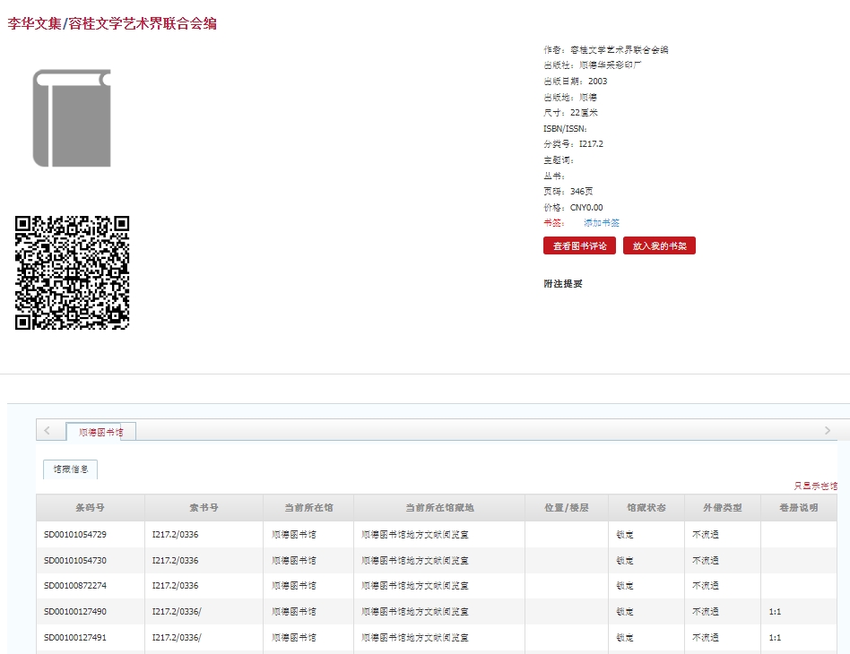Click 1:1 volume note in SD00100127490 row

point(775,612)
